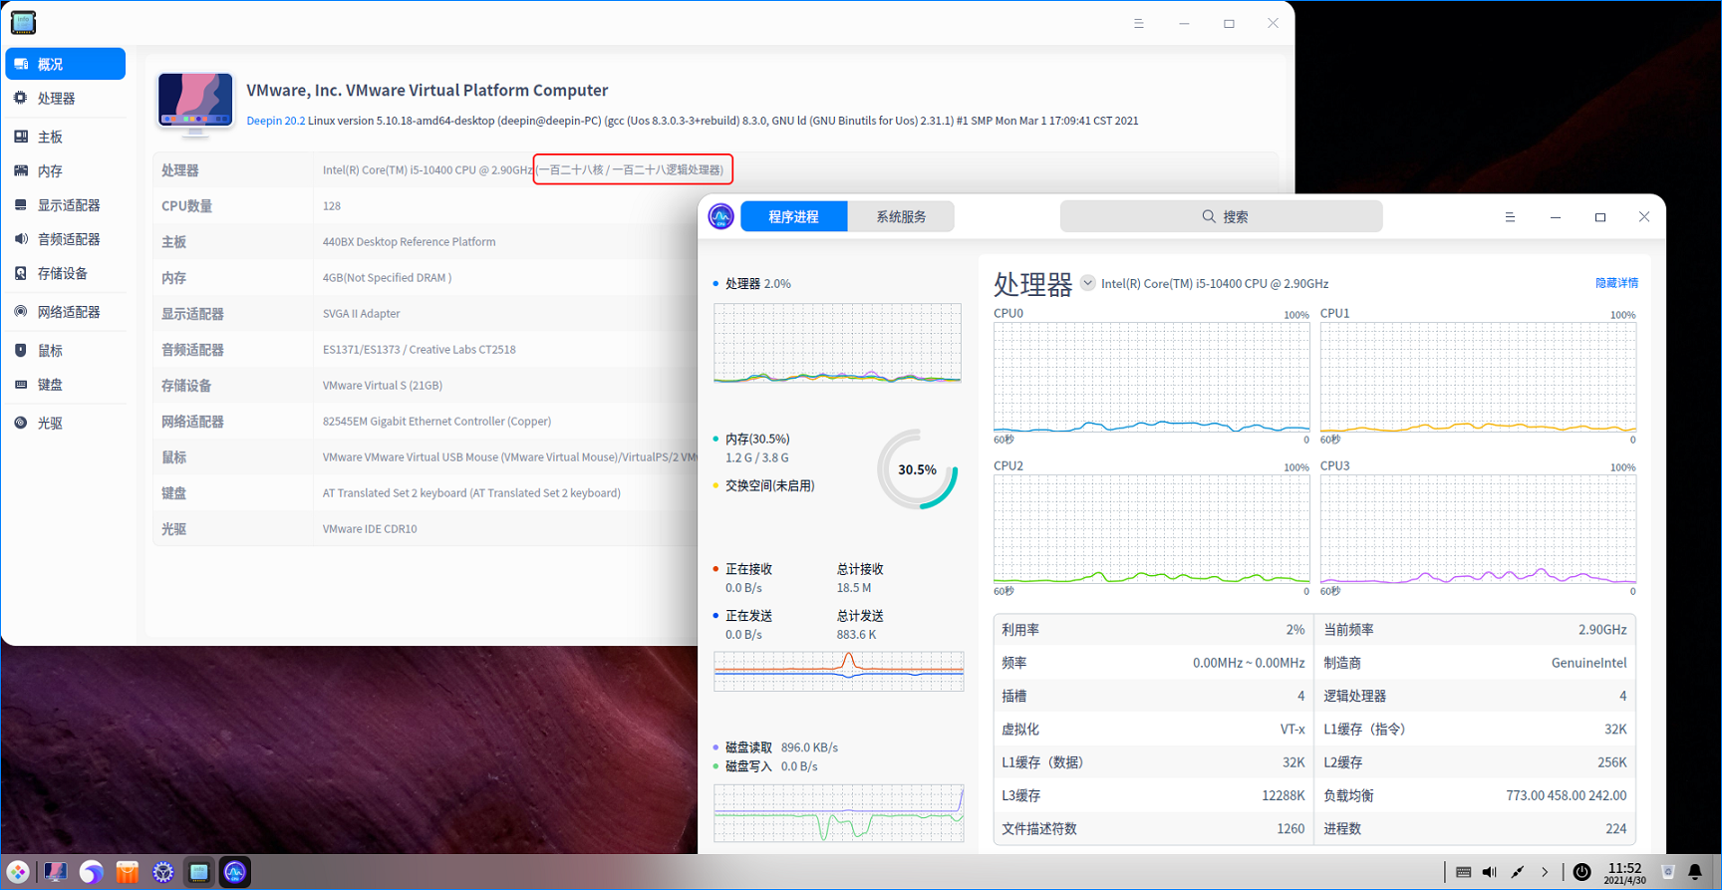Click the 利用率 2% cell
This screenshot has height=890, width=1722.
1153,630
